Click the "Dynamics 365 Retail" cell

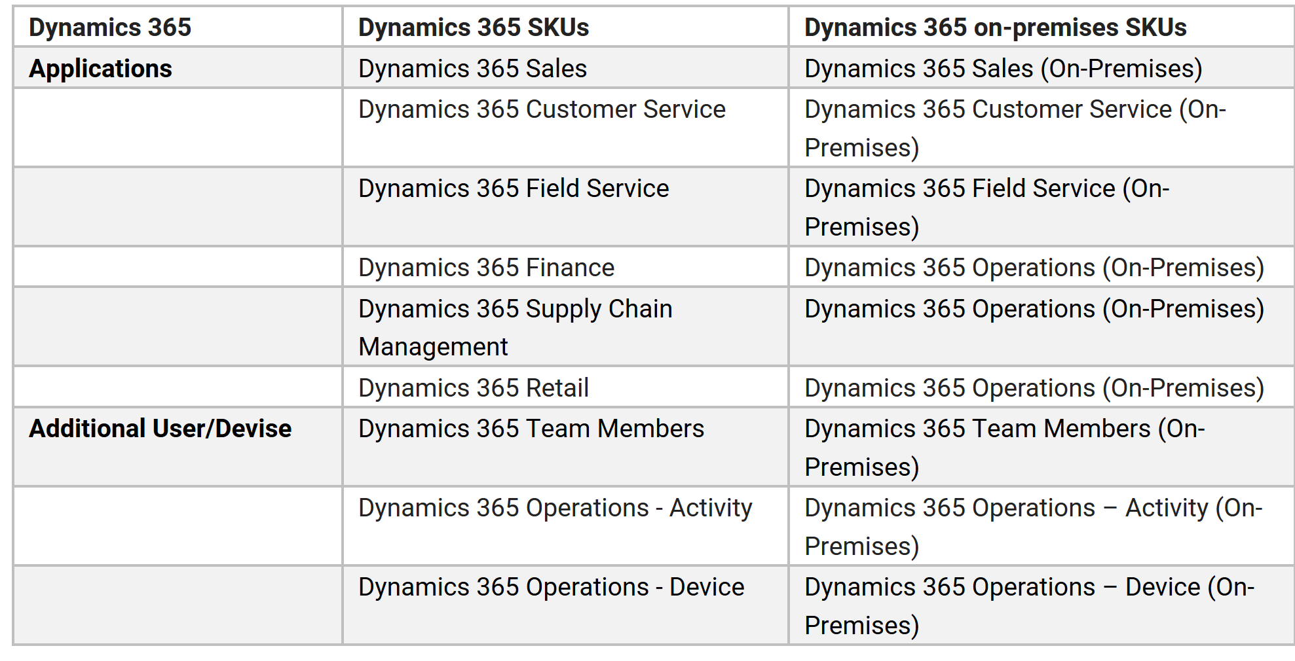(474, 388)
